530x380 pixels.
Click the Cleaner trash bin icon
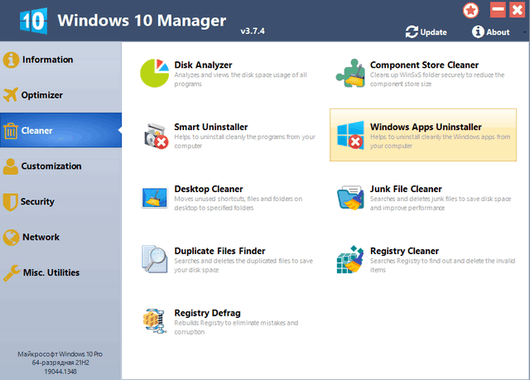pos(11,131)
